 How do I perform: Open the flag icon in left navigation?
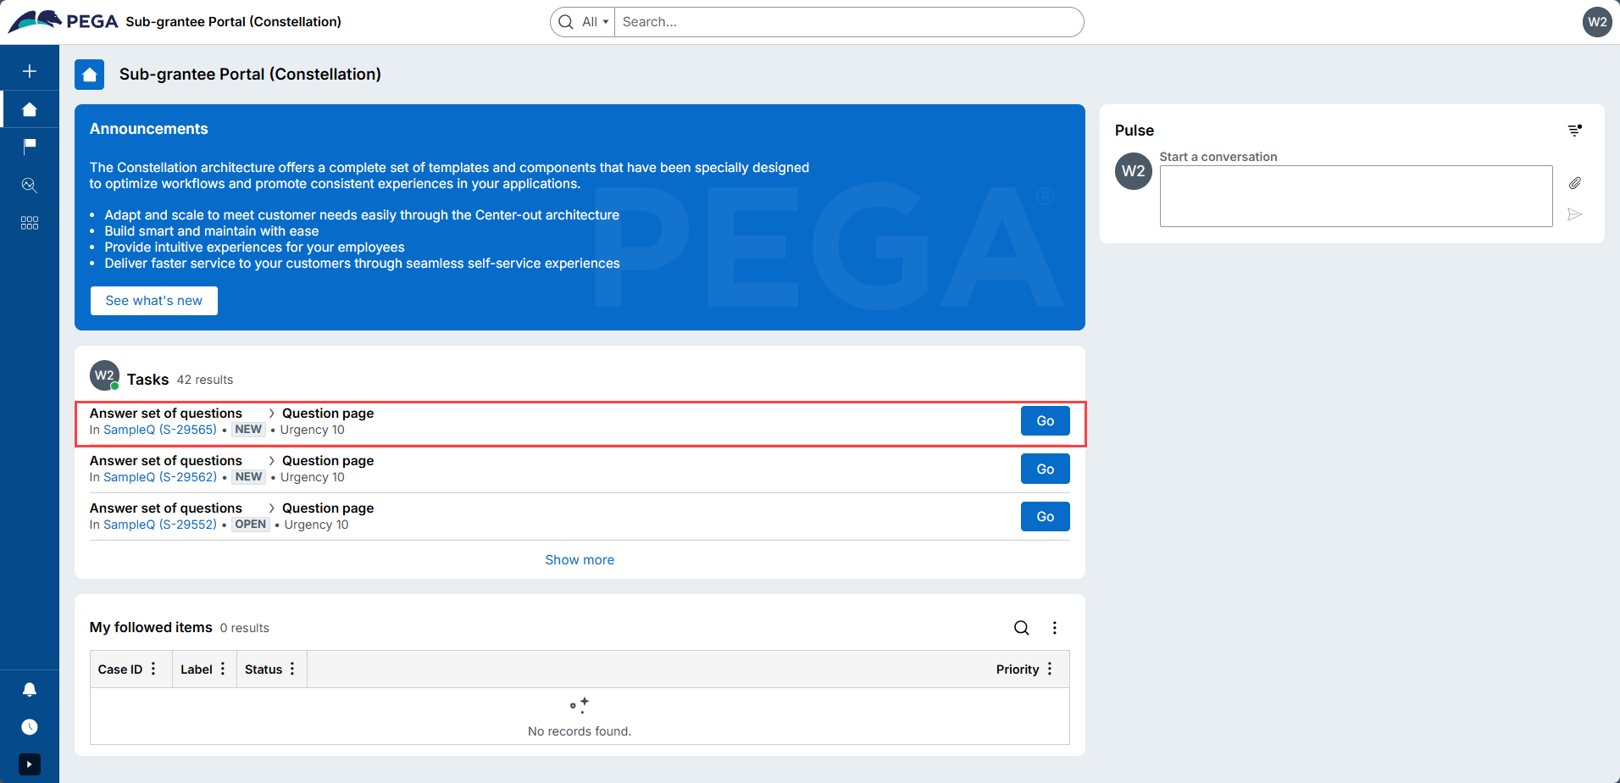click(30, 147)
